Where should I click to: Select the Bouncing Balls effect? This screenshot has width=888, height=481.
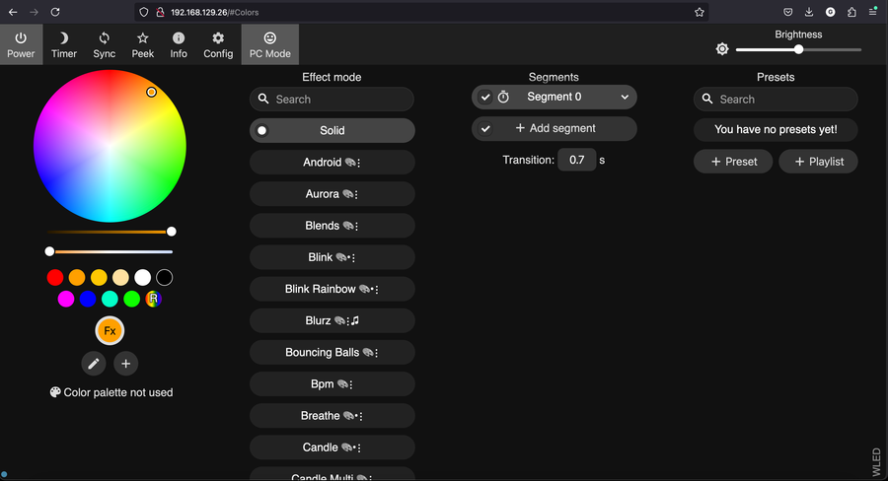tap(323, 352)
